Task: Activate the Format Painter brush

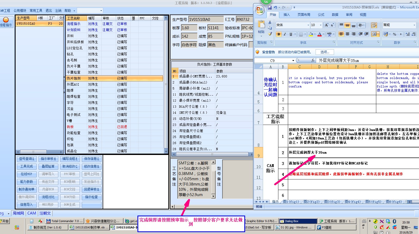Action: pyautogui.click(x=270, y=34)
